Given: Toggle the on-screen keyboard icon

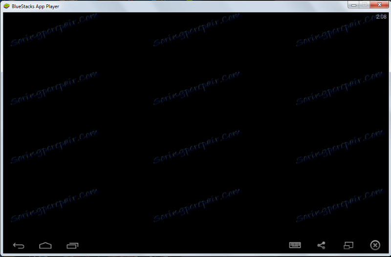Looking at the screenshot, I should coord(295,245).
